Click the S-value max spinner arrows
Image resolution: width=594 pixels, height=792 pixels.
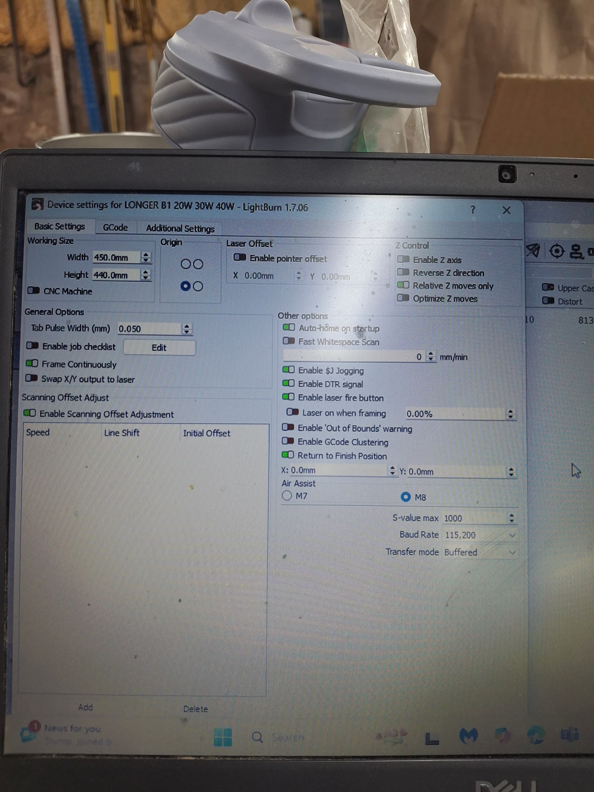512,518
